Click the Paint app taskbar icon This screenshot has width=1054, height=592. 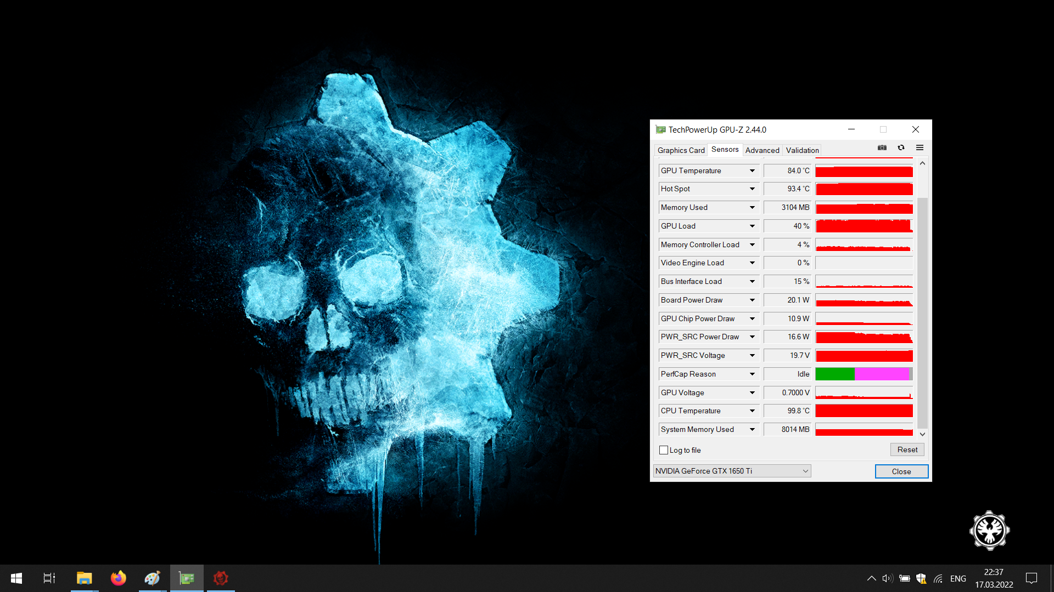152,578
